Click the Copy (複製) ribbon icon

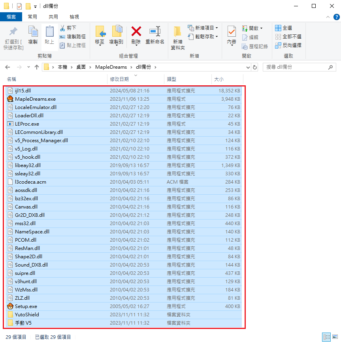(32, 32)
